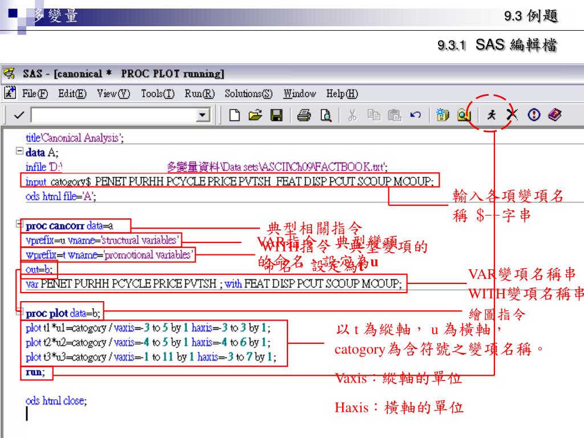The image size is (584, 438).
Task: Open the New Library icon
Action: (x=443, y=115)
